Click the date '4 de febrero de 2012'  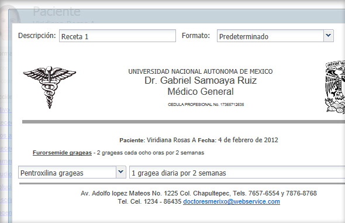pos(248,140)
